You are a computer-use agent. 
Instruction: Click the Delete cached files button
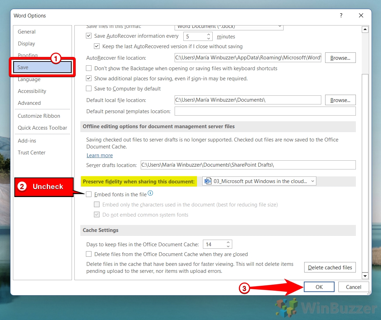point(330,267)
